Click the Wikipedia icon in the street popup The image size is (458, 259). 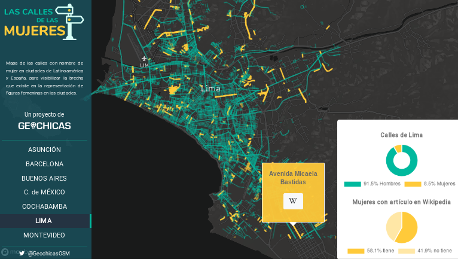click(293, 201)
